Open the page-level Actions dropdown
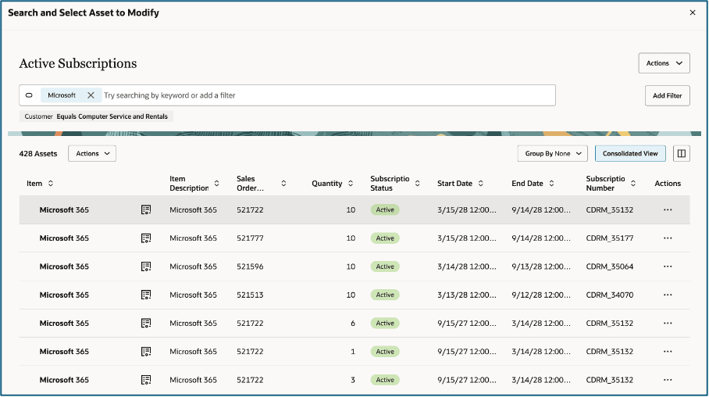Image resolution: width=709 pixels, height=397 pixels. click(x=664, y=63)
